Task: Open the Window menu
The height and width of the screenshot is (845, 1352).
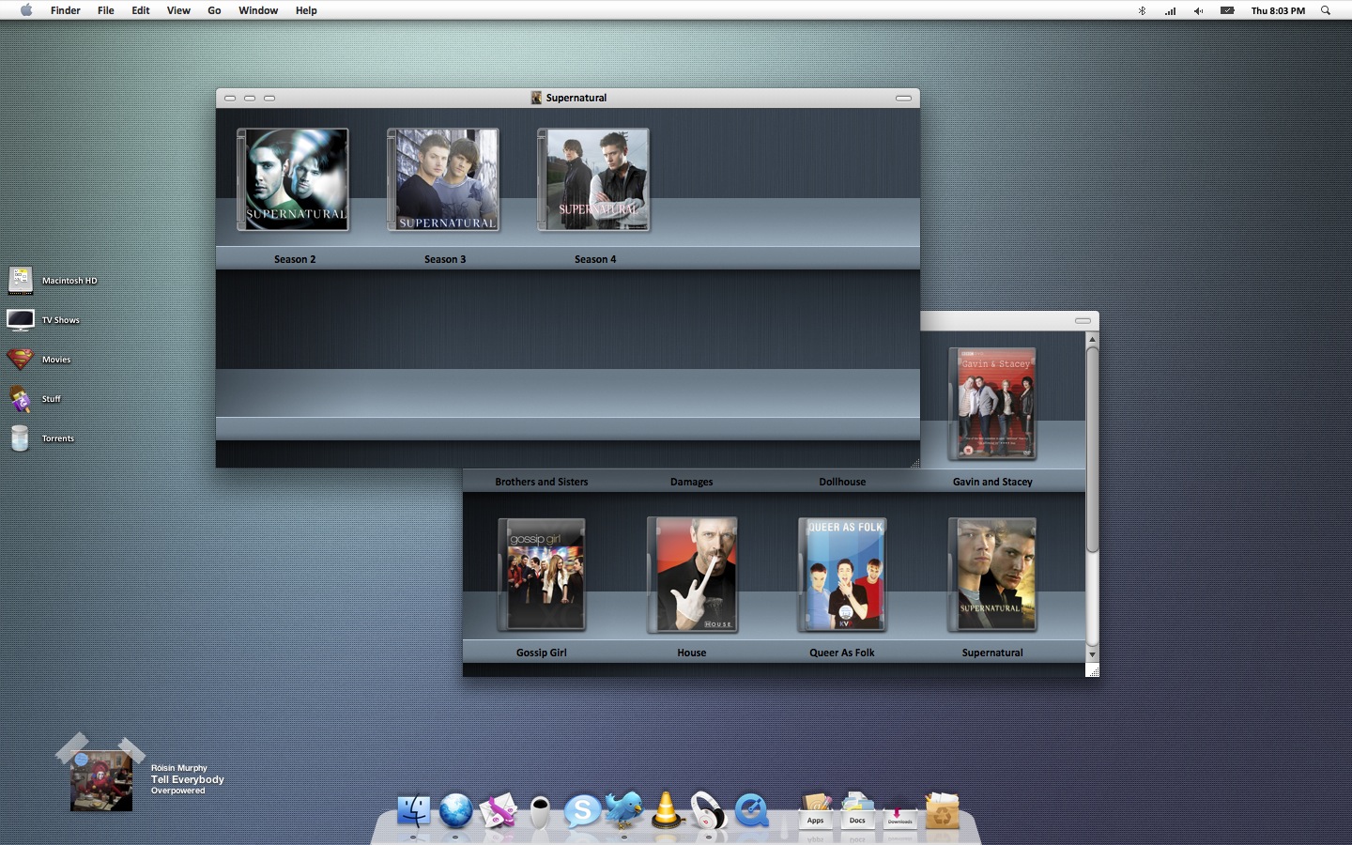Action: click(258, 10)
